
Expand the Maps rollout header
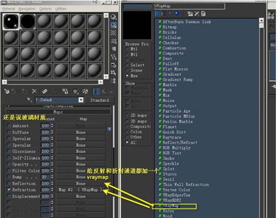click(x=58, y=112)
